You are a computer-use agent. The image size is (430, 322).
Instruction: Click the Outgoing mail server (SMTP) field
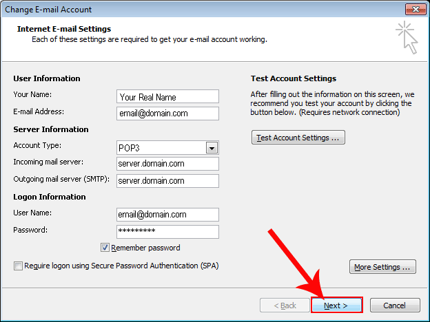point(167,181)
